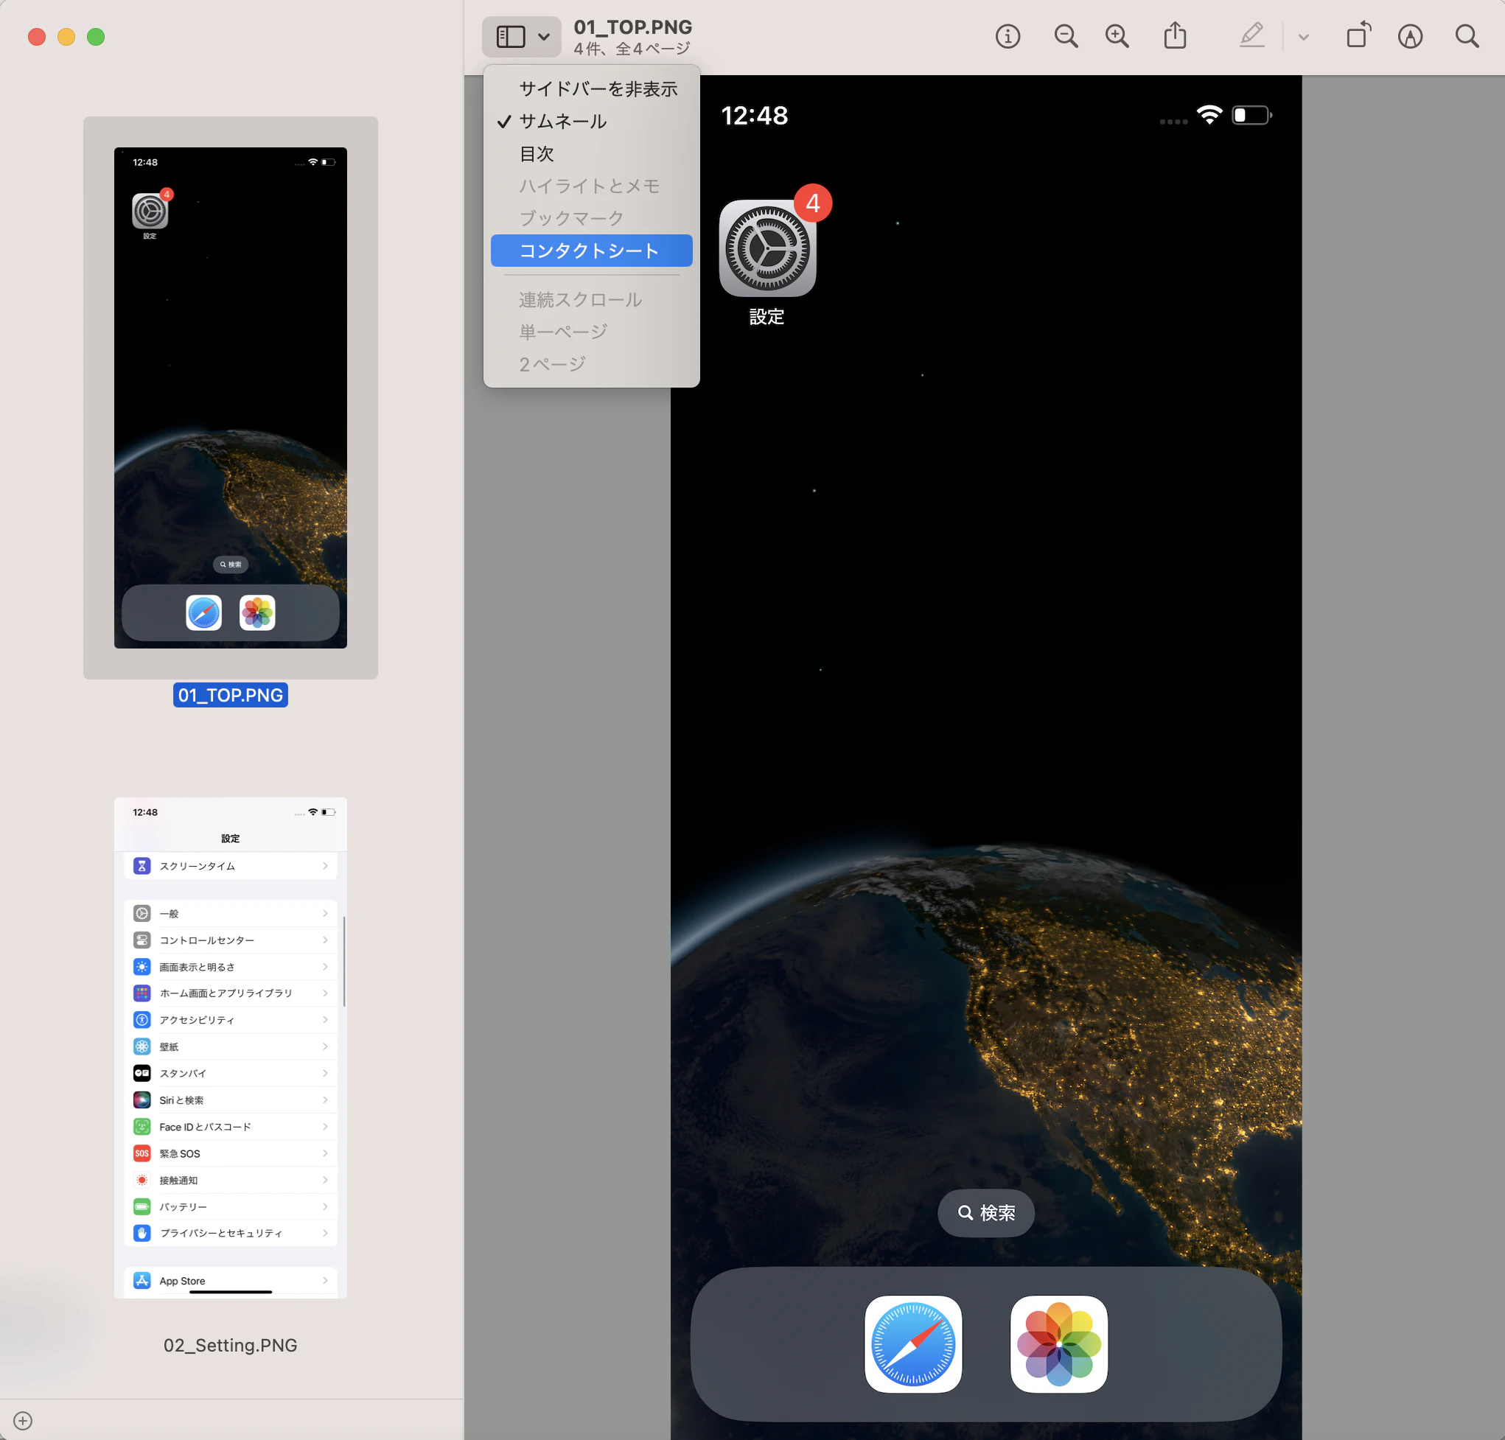
Task: Click the zoom in magnifier icon
Action: pyautogui.click(x=1117, y=36)
